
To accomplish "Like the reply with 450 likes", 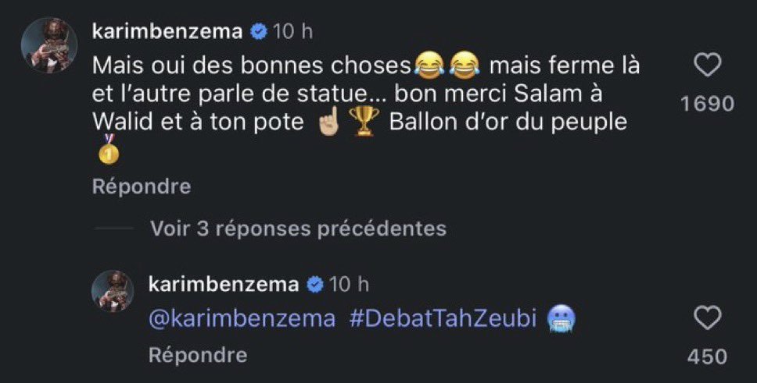I will [x=707, y=320].
